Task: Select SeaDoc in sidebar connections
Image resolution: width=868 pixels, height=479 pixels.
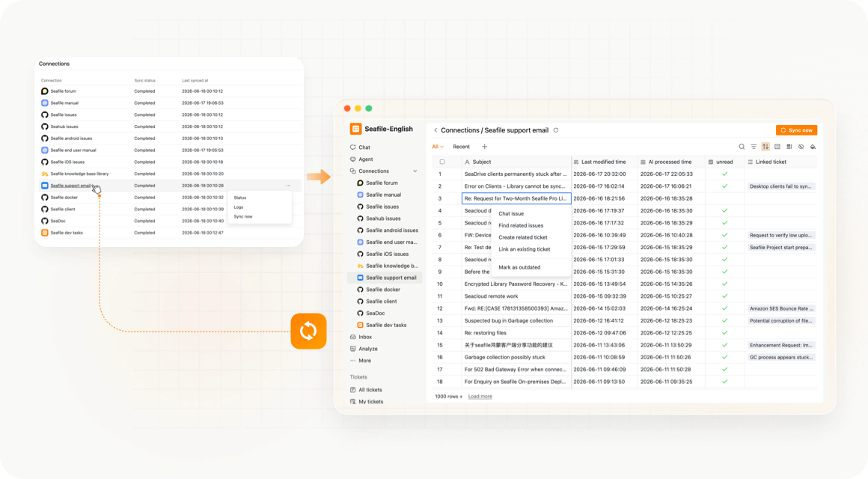Action: (x=375, y=314)
